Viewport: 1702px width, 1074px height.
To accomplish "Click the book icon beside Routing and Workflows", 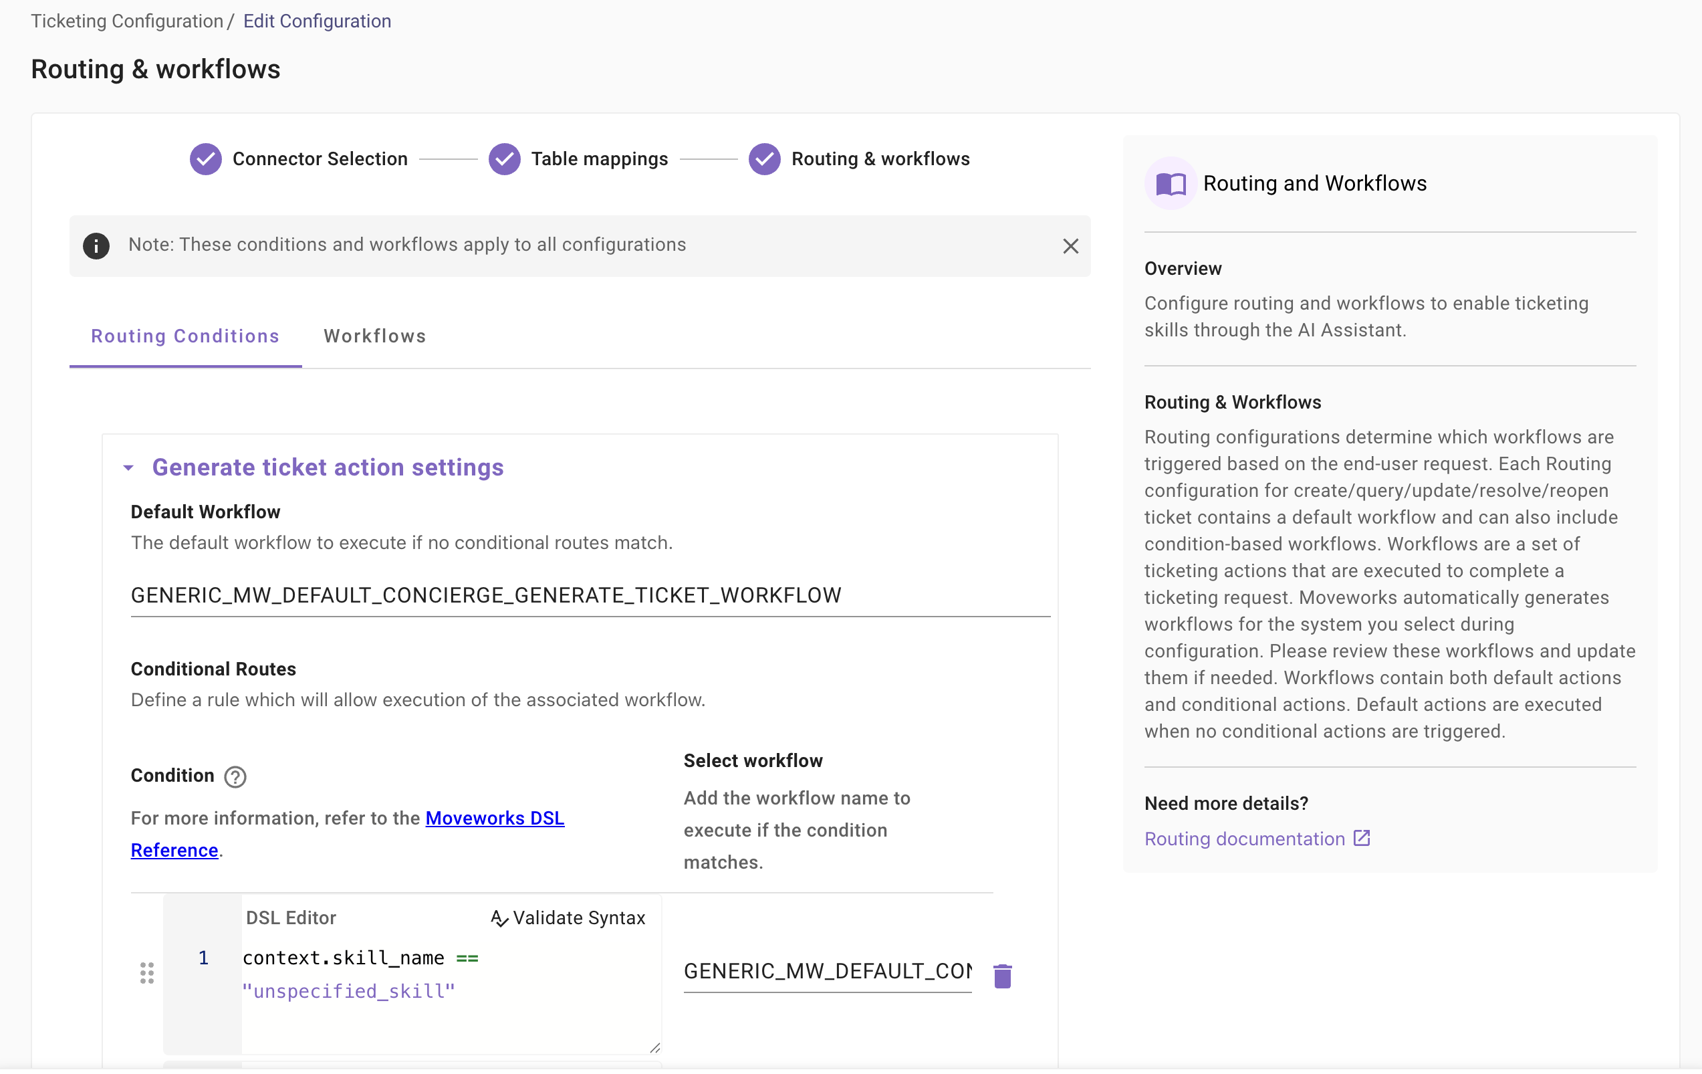I will click(1170, 184).
